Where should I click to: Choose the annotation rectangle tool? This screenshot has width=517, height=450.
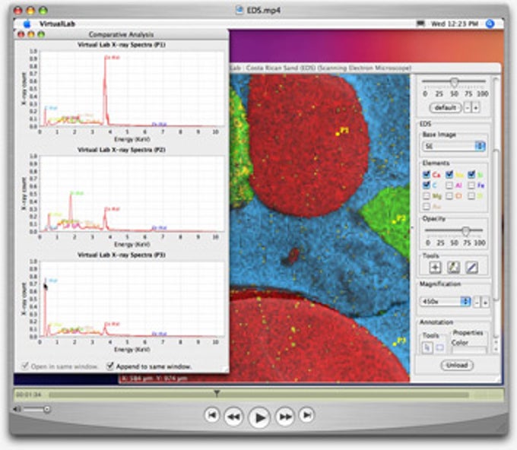click(x=440, y=347)
